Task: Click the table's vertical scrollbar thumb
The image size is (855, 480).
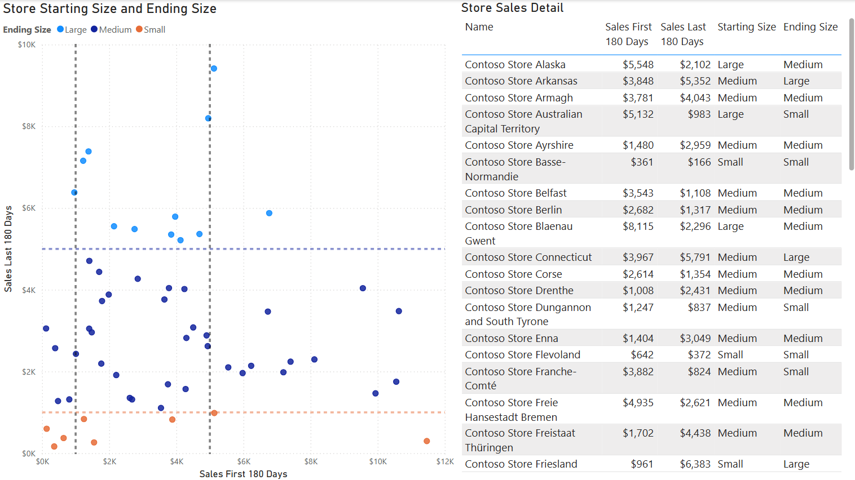Action: click(x=851, y=94)
